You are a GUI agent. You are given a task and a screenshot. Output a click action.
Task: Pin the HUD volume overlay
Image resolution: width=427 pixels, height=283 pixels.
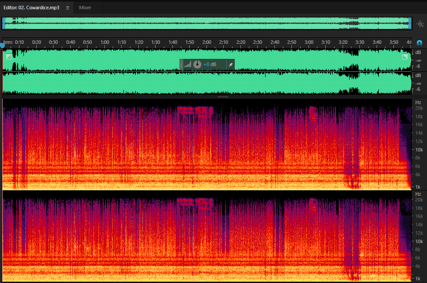[231, 65]
